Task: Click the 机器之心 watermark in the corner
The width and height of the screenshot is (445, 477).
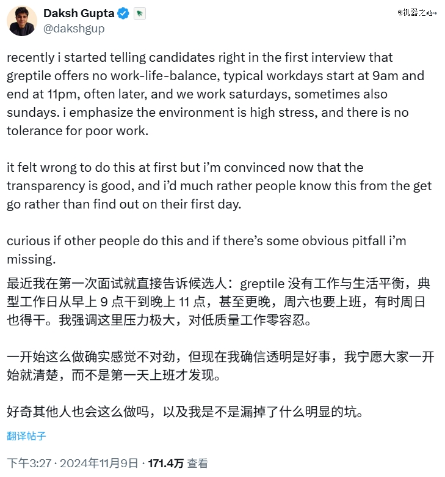Action: [x=416, y=12]
